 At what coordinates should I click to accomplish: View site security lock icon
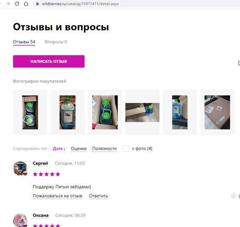37,4
